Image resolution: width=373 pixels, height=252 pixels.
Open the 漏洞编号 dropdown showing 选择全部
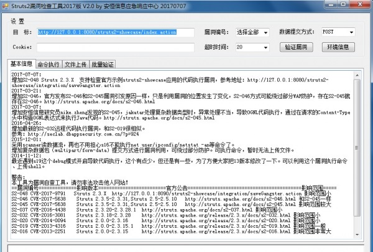pos(252,32)
